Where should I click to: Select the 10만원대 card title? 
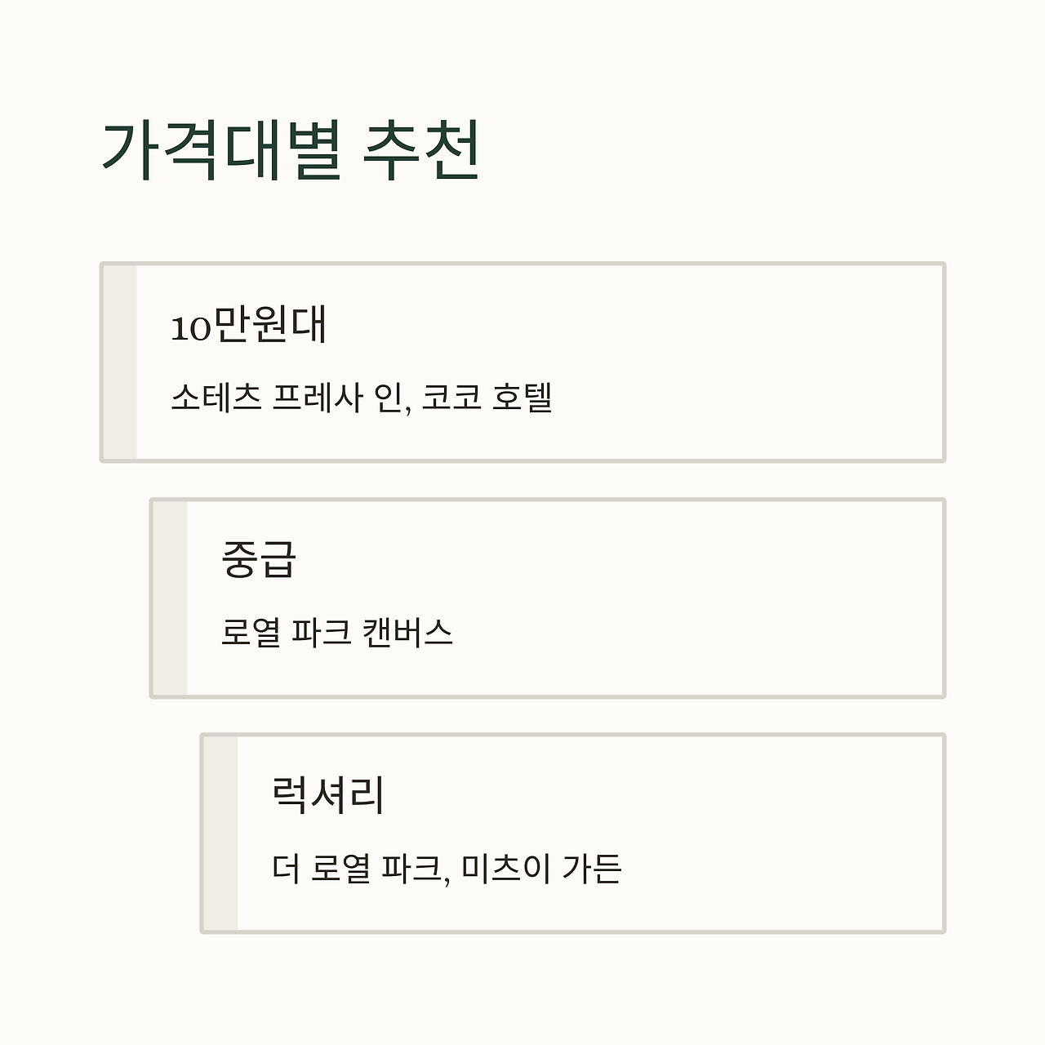[x=249, y=325]
